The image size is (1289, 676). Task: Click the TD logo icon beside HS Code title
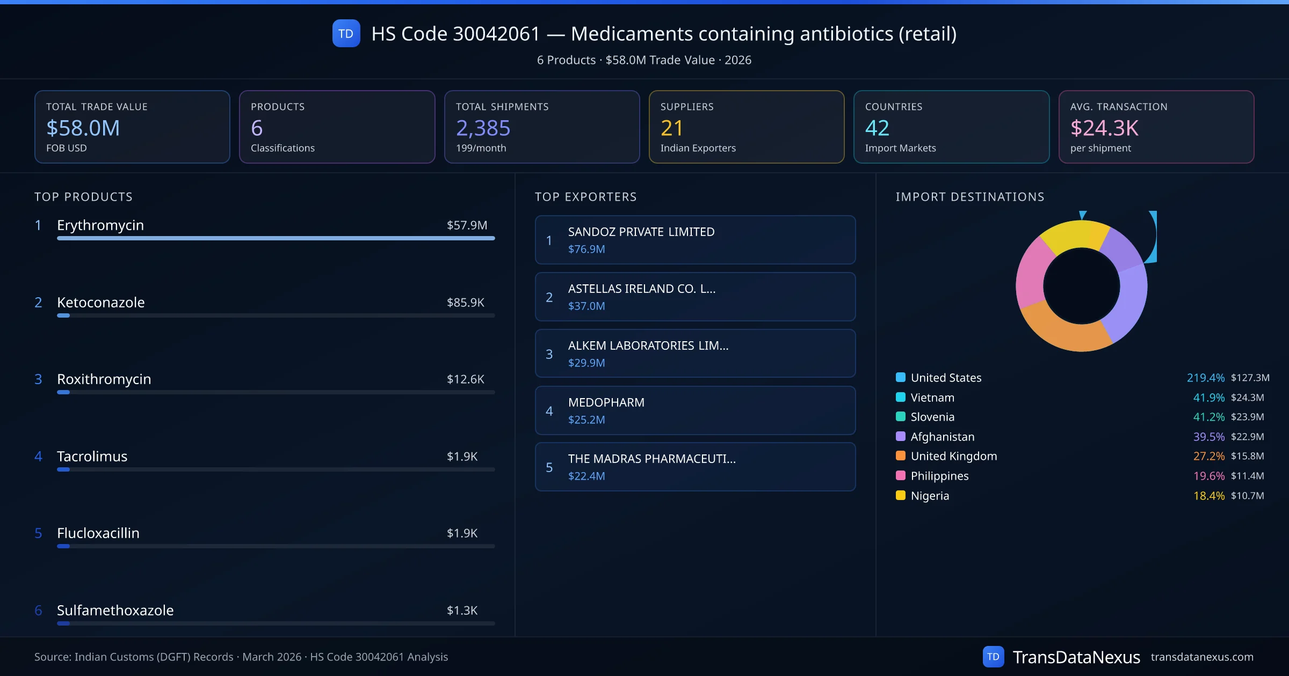[346, 34]
